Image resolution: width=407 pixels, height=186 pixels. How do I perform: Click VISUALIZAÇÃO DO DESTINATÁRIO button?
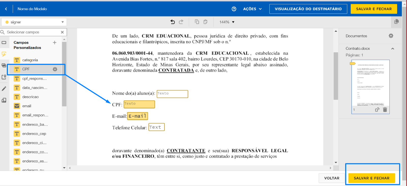pos(308,9)
